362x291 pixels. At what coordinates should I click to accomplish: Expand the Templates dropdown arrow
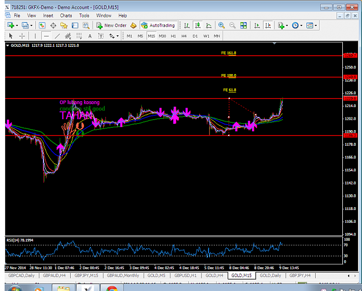pyautogui.click(x=316, y=25)
